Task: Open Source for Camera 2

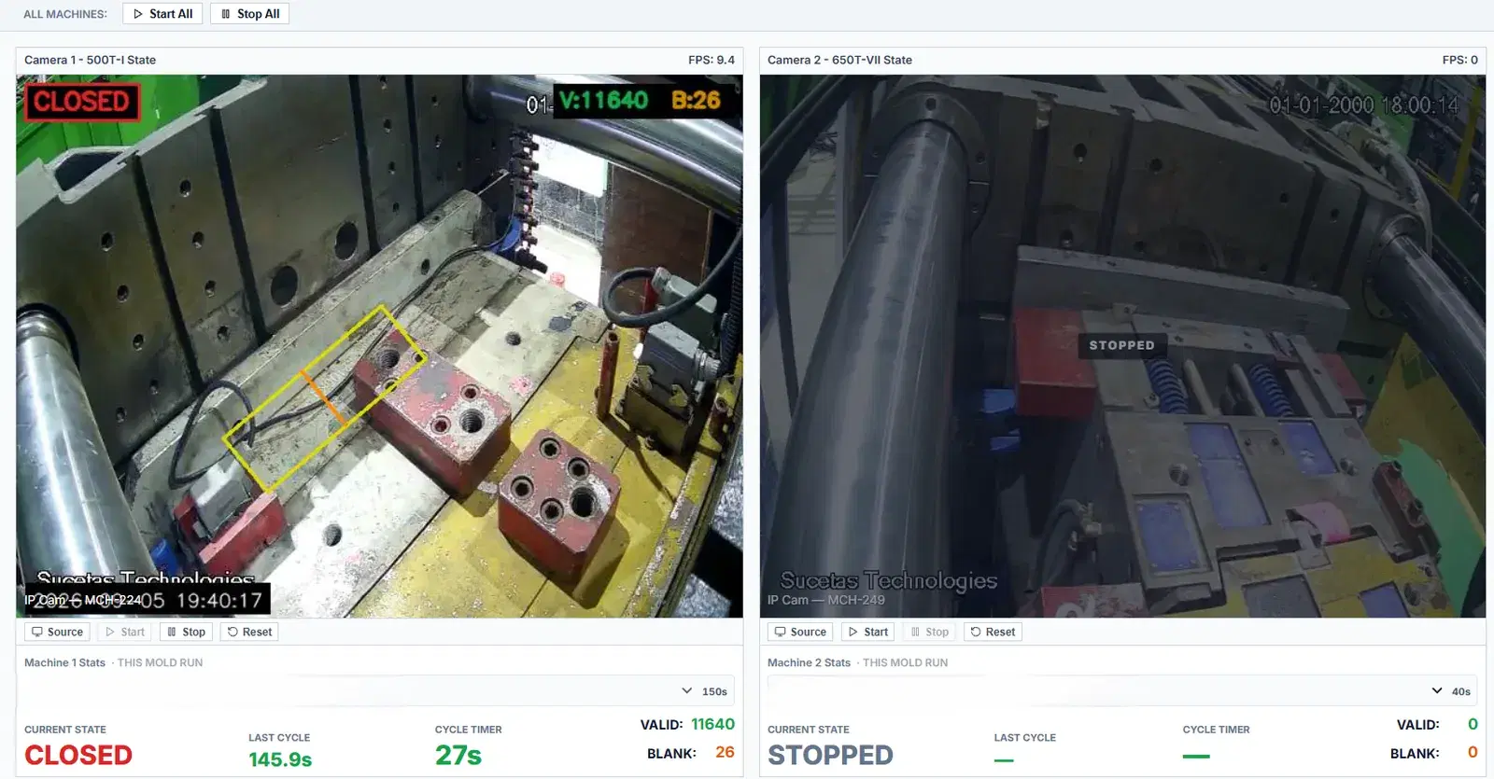Action: pyautogui.click(x=800, y=632)
